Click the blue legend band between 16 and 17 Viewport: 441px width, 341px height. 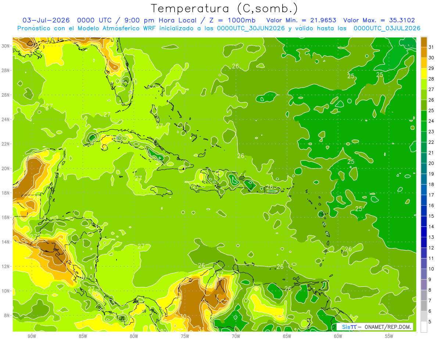(x=424, y=200)
